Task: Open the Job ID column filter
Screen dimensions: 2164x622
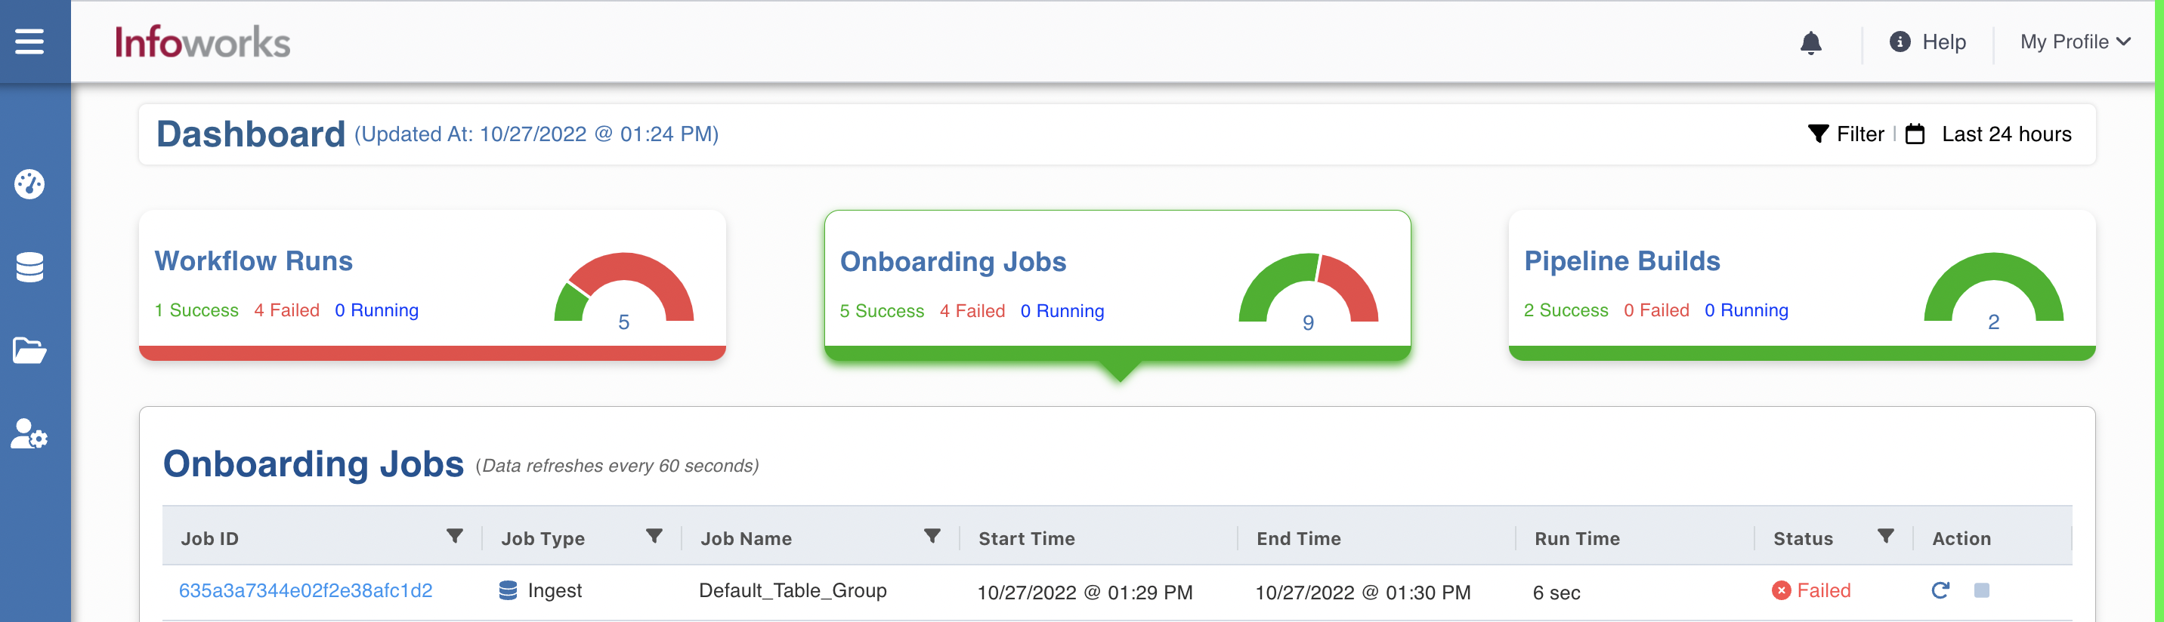Action: 454,535
